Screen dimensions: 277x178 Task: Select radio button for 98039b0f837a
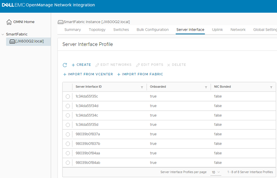(68, 134)
